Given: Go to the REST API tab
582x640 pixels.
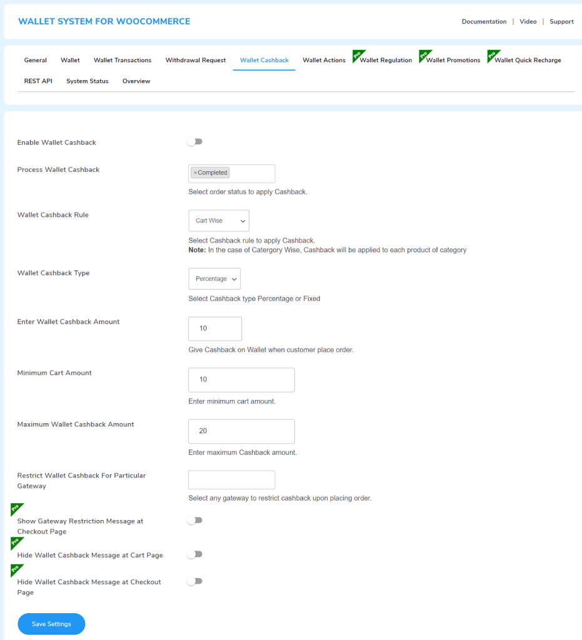Looking at the screenshot, I should (x=38, y=81).
